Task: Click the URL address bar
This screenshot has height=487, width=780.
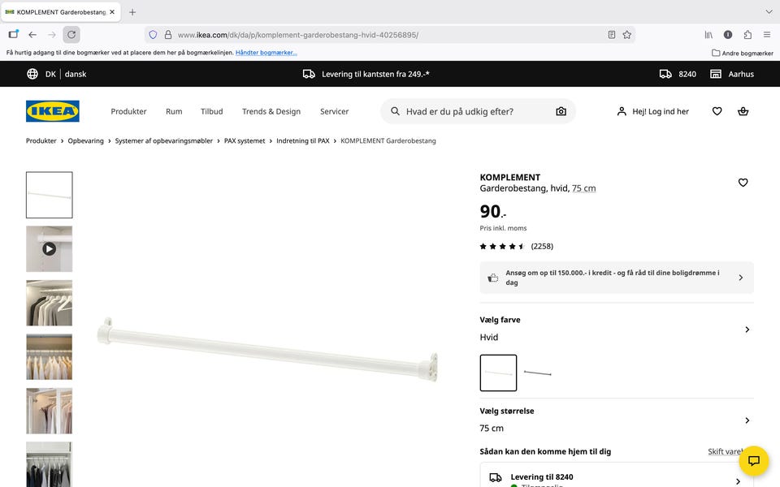Action: click(x=388, y=35)
